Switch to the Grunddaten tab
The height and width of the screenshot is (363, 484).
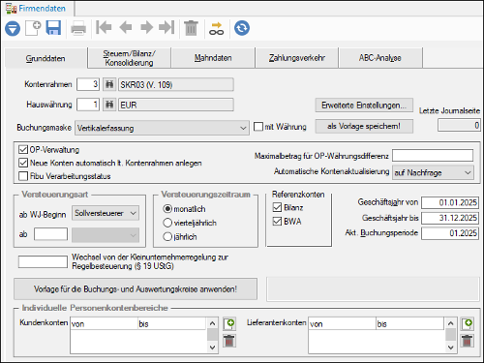45,58
